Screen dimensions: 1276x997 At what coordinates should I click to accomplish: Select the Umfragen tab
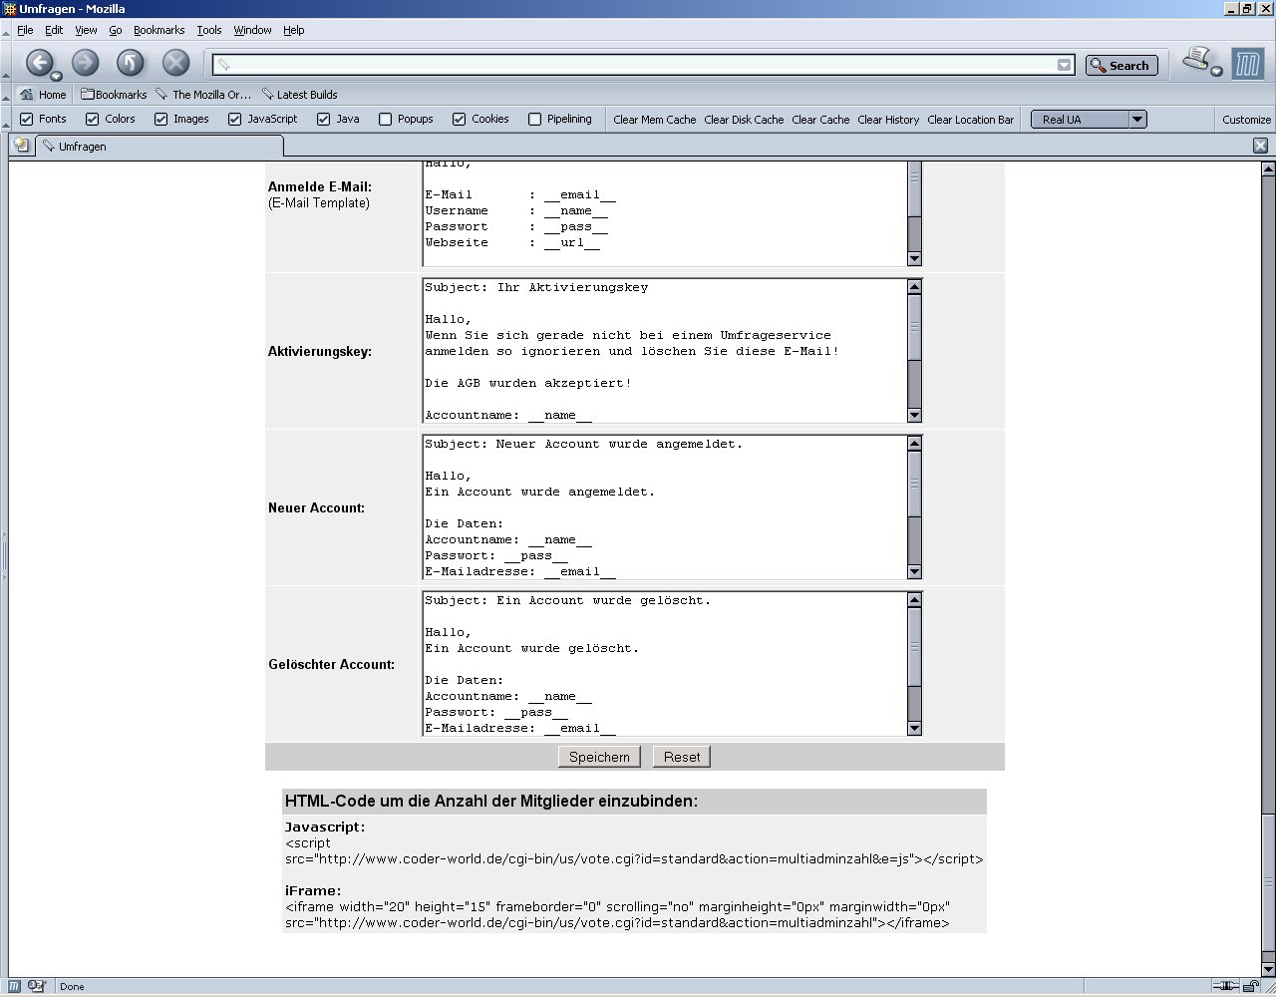tap(159, 147)
